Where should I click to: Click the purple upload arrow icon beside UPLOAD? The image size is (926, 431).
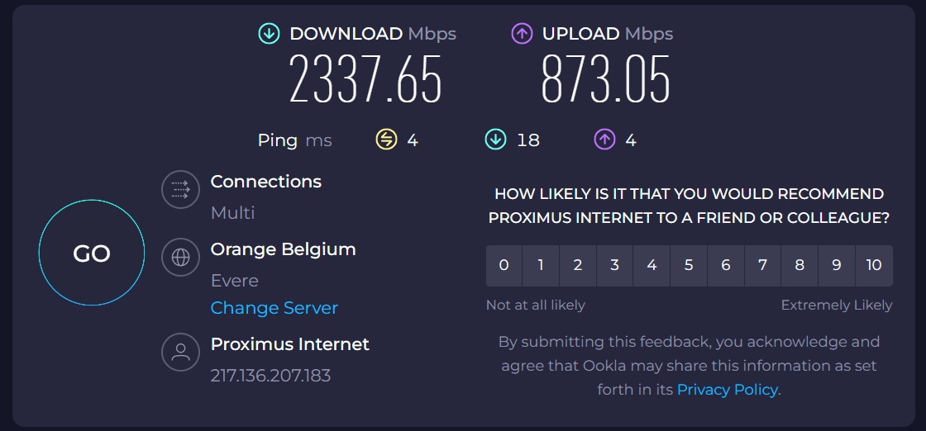click(x=522, y=34)
